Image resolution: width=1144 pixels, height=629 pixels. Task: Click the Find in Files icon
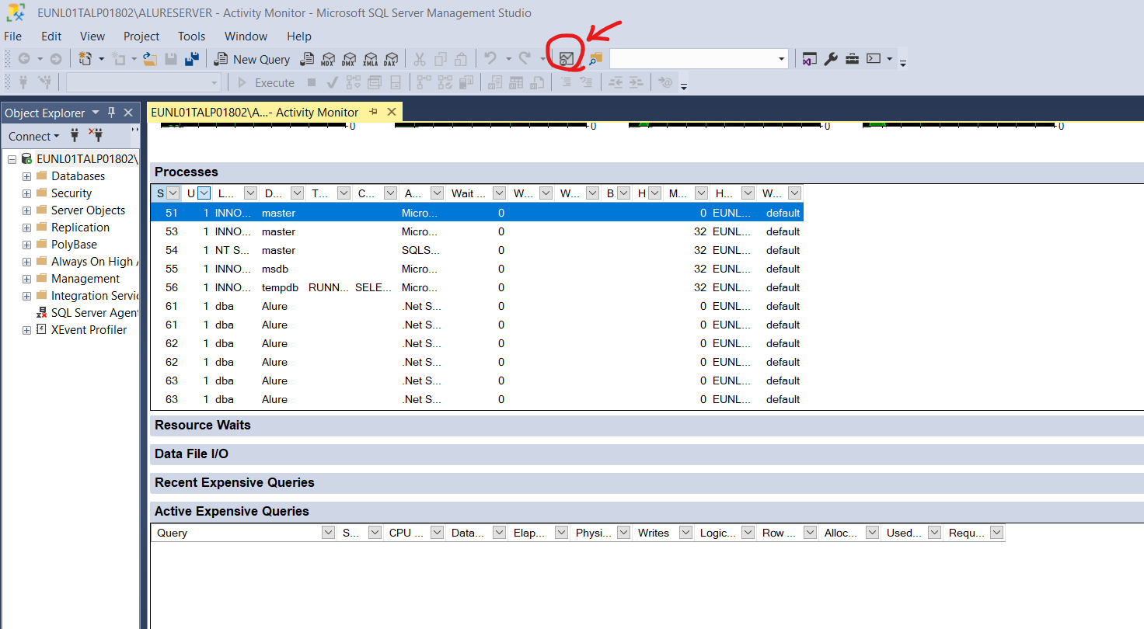click(595, 59)
